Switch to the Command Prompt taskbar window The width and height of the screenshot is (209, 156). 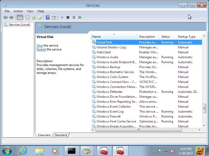72,151
